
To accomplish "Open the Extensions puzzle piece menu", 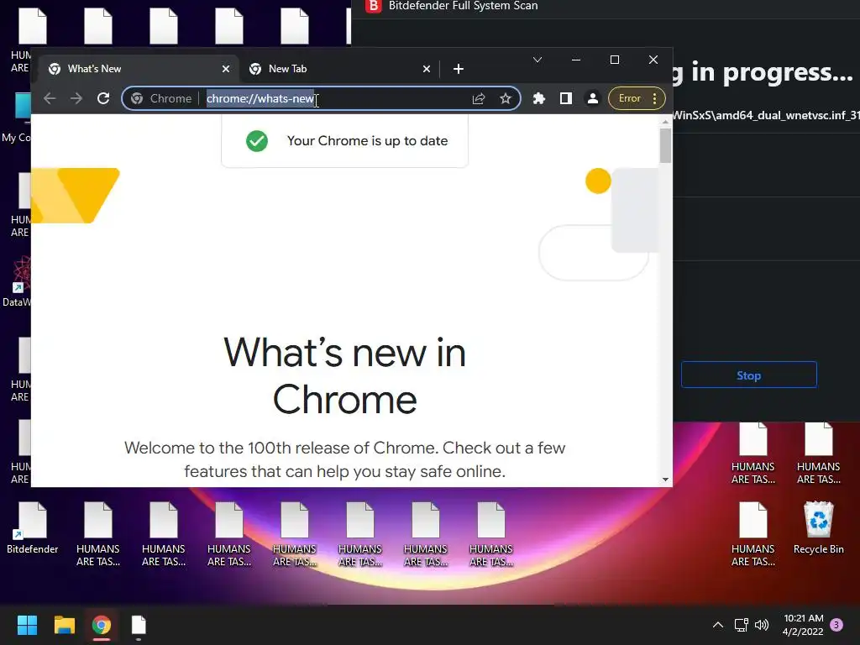I will [539, 99].
